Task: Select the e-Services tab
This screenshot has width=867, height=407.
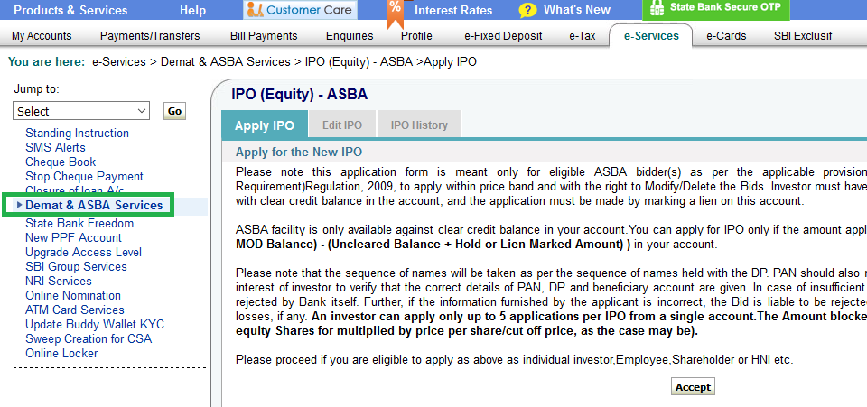Action: tap(651, 35)
